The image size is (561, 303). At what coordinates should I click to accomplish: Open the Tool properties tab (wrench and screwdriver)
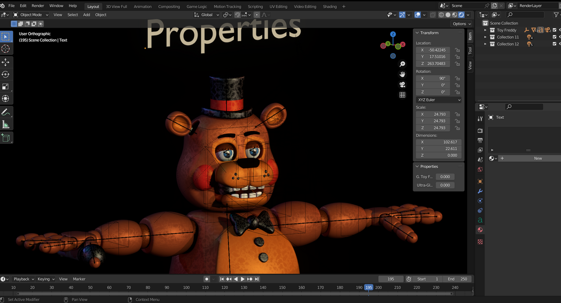coord(480,118)
